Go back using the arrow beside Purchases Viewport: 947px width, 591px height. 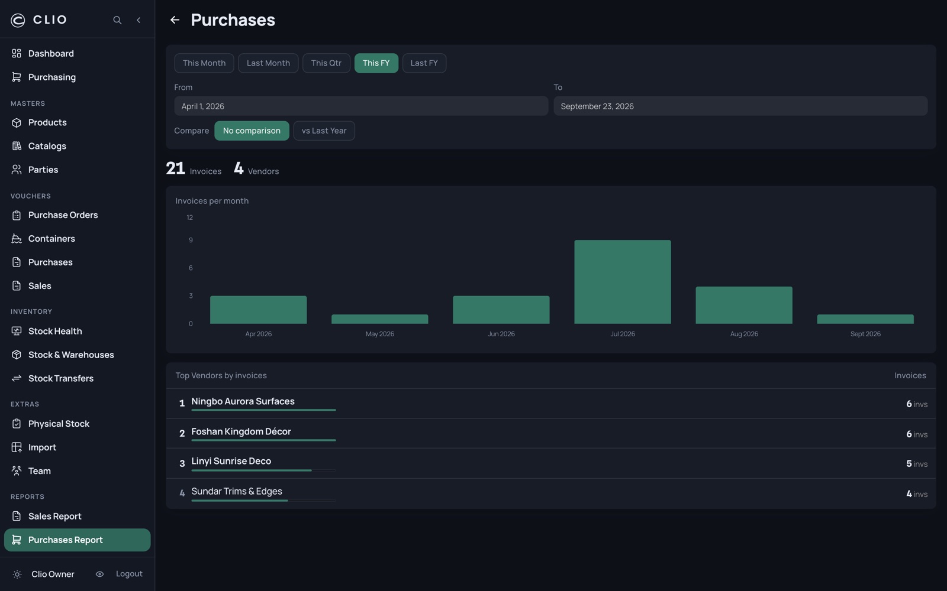175,20
